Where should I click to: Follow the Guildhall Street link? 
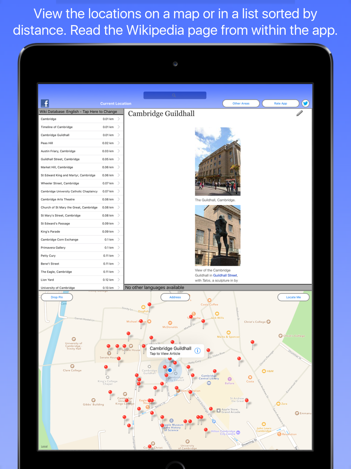(x=225, y=275)
